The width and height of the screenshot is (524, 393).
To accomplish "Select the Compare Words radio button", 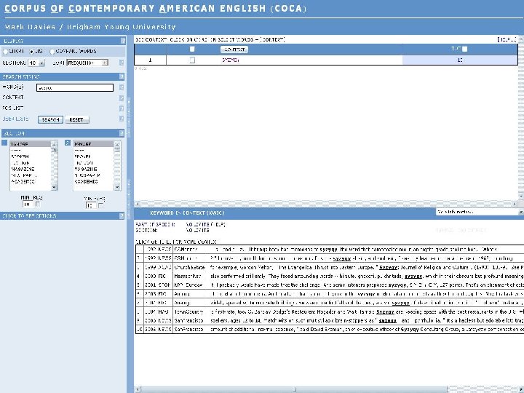I will tap(52, 52).
